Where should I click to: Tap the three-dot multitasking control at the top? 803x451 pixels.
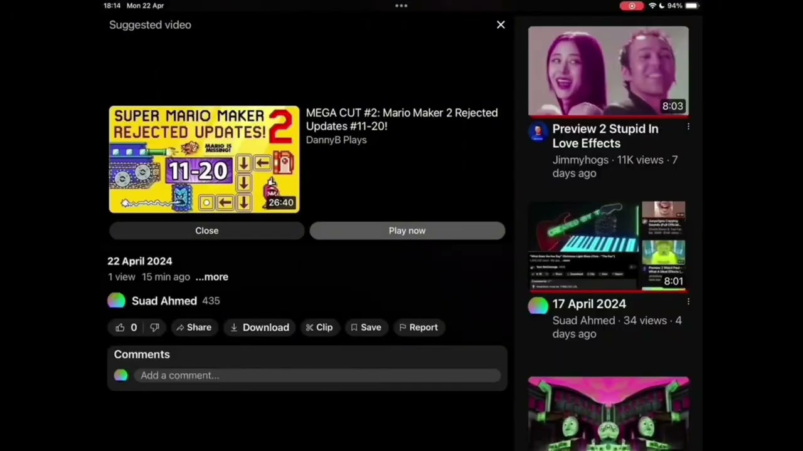pos(401,6)
